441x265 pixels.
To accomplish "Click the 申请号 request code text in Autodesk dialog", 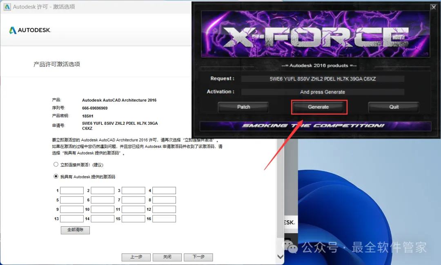I will pyautogui.click(x=120, y=126).
